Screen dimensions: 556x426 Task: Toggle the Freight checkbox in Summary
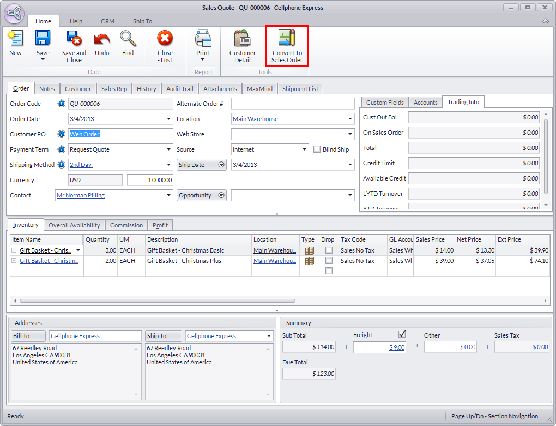[x=402, y=334]
